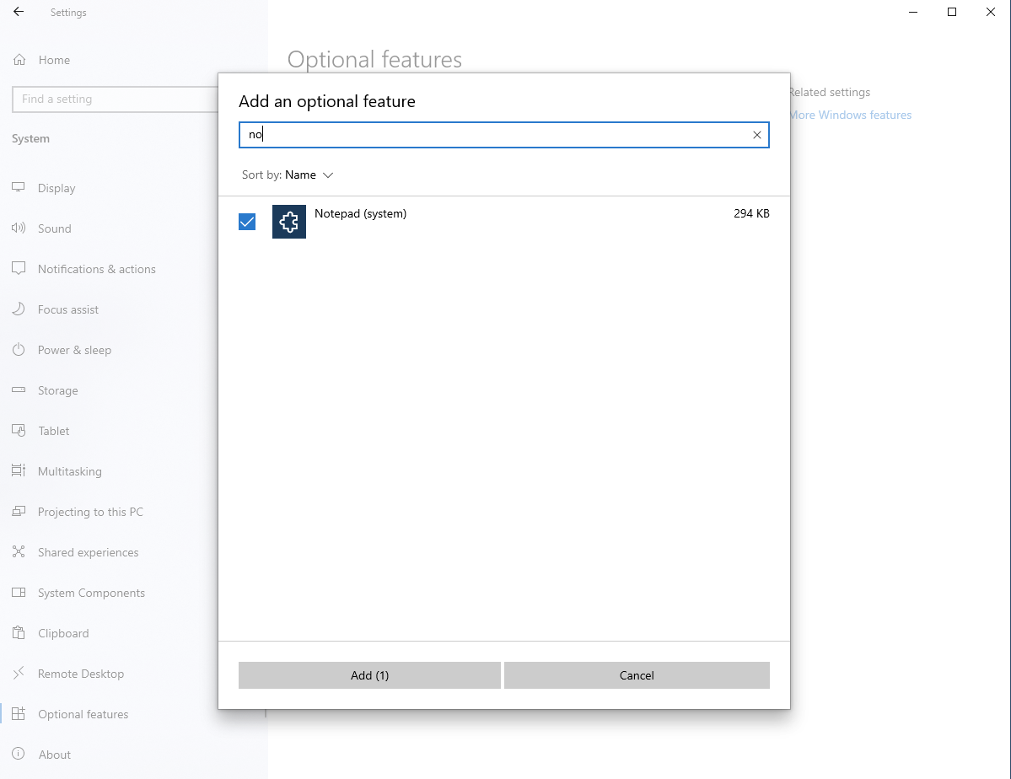Click the Display monitor icon
The image size is (1011, 779).
tap(19, 188)
